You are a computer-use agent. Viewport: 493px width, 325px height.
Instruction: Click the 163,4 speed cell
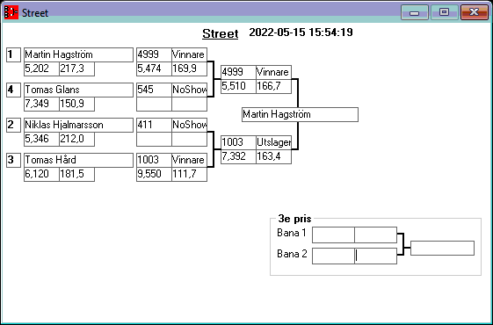click(x=273, y=157)
